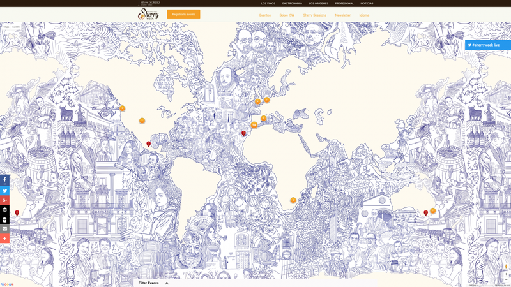Open more sharing options plus icon
This screenshot has width=511, height=287.
coord(4,238)
